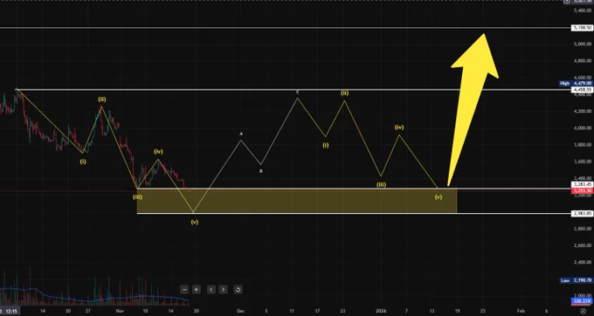Viewport: 594px width, 316px height.
Task: Select the 5,198.50 horizontal line price label
Action: click(x=582, y=28)
